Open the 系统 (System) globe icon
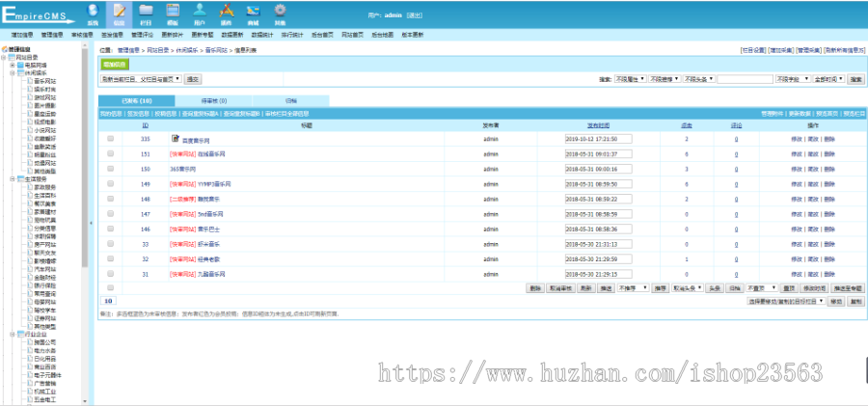Viewport: 868px width, 406px height. click(x=93, y=14)
